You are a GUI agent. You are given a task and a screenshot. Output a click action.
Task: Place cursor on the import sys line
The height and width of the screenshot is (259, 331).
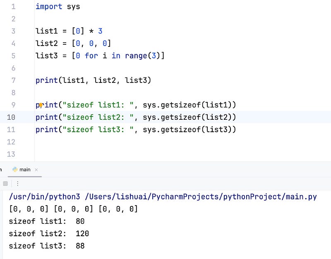coord(58,7)
